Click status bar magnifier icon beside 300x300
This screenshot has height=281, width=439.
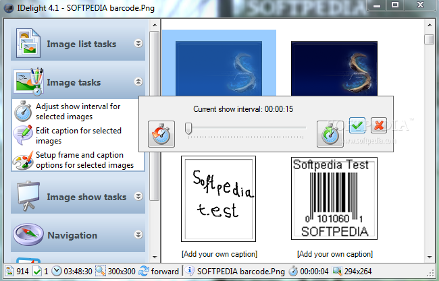(x=100, y=271)
